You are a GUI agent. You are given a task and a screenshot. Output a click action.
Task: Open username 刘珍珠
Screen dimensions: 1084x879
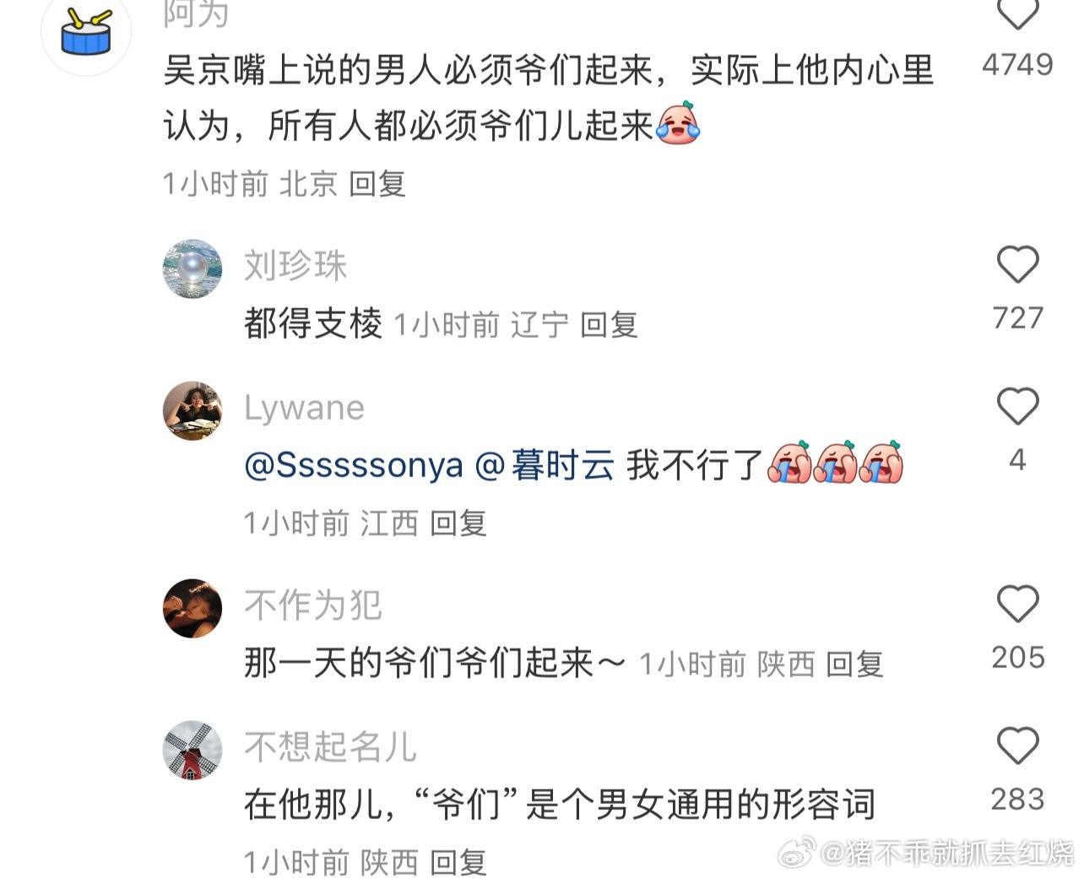click(295, 265)
